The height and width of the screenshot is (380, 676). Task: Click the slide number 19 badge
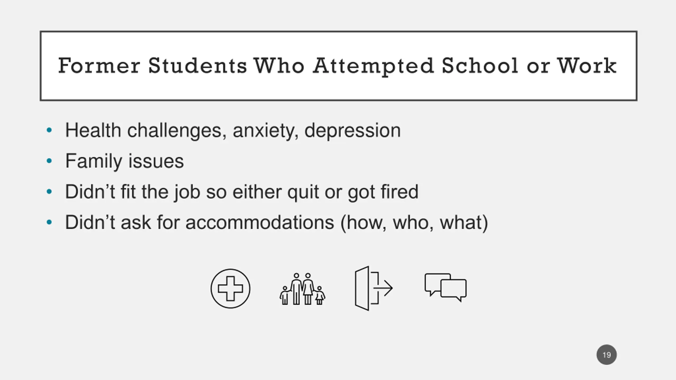[607, 355]
